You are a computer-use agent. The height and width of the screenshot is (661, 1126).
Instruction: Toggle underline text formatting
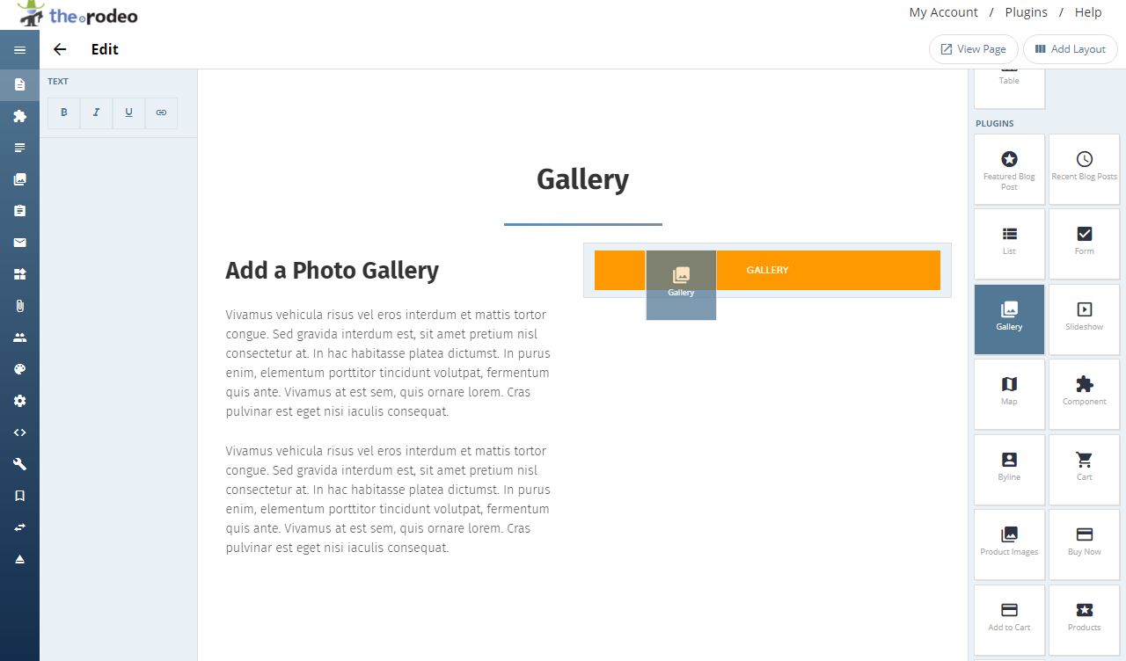pyautogui.click(x=128, y=113)
